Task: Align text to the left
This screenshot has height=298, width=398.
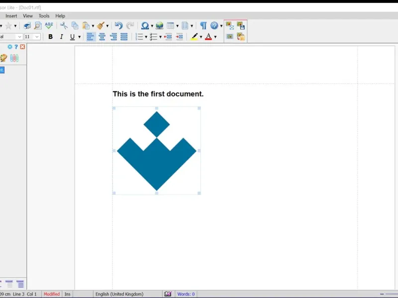Action: click(91, 37)
